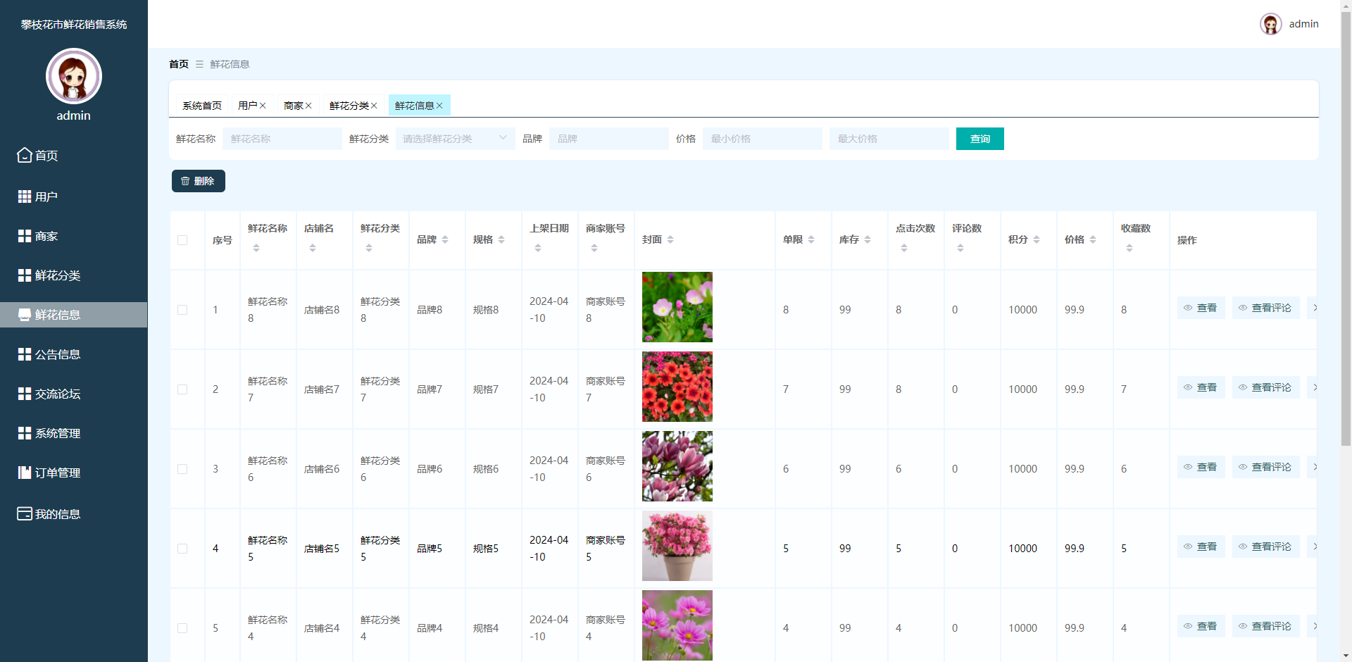Click the 删除 delete button
1352x662 pixels.
(199, 181)
